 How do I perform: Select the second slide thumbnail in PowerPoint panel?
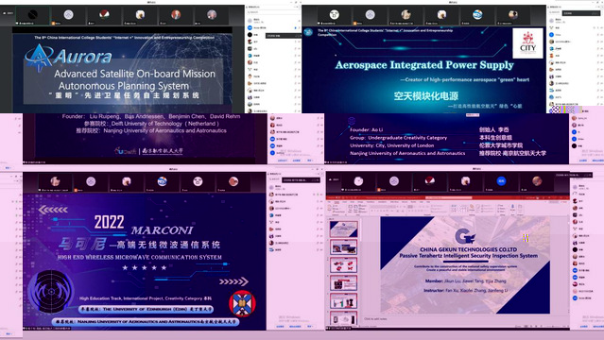344,247
